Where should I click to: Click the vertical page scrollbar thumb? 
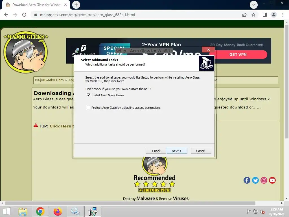pyautogui.click(x=286, y=81)
